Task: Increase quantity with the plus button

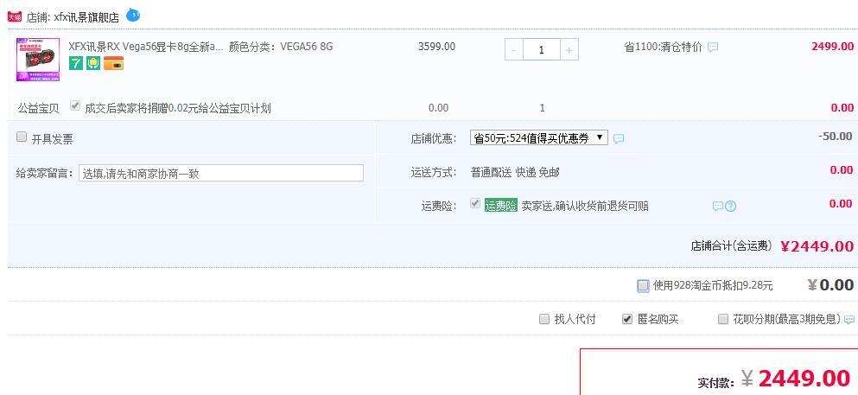Action: click(569, 50)
